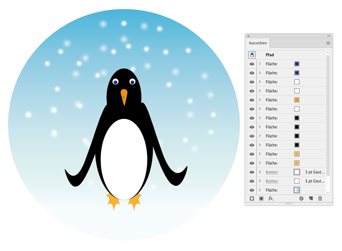Screen dimensions: 342x251
Task: Hide the dark orange Fläche fill
Action: click(252, 100)
